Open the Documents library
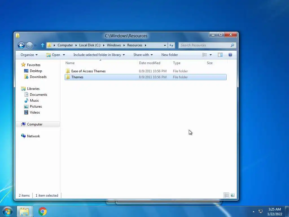 [x=38, y=94]
